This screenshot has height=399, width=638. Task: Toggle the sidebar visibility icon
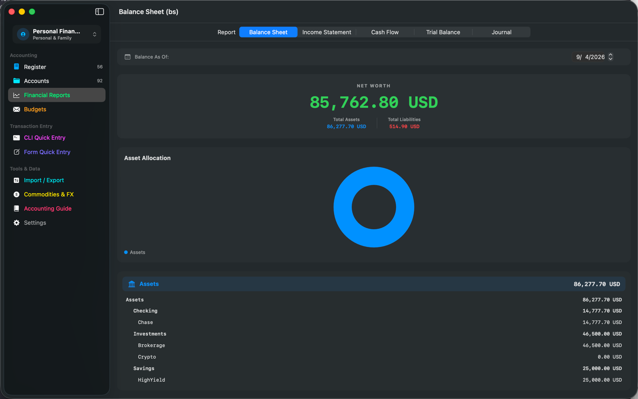100,12
